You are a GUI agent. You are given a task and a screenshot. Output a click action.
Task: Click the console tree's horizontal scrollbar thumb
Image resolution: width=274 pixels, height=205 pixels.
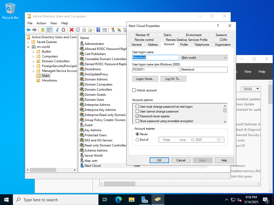(x=43, y=170)
